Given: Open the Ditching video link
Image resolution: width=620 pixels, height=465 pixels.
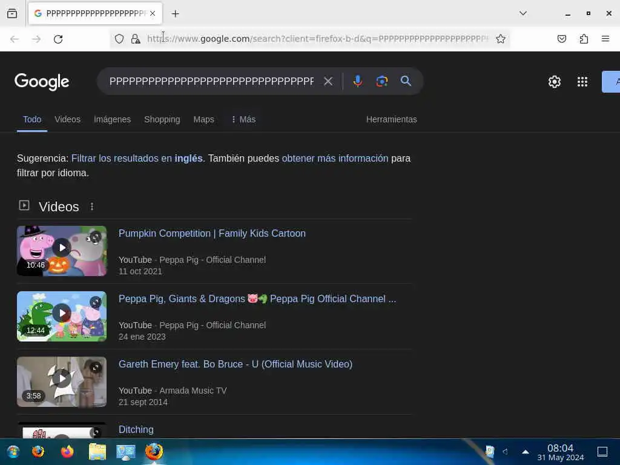Looking at the screenshot, I should (x=136, y=429).
